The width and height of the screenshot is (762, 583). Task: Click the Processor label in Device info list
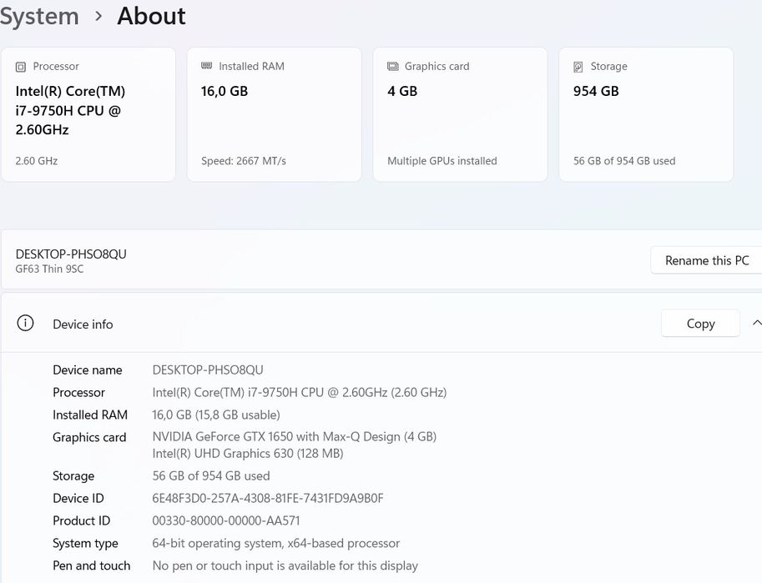(78, 393)
